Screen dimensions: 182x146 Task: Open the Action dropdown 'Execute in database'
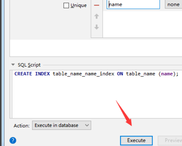62,125
